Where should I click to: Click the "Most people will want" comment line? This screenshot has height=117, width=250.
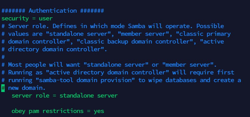[x=109, y=65]
